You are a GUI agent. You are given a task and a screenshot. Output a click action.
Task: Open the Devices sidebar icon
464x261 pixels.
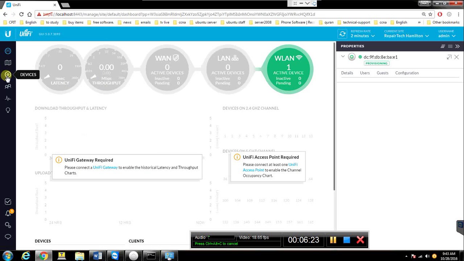[8, 75]
